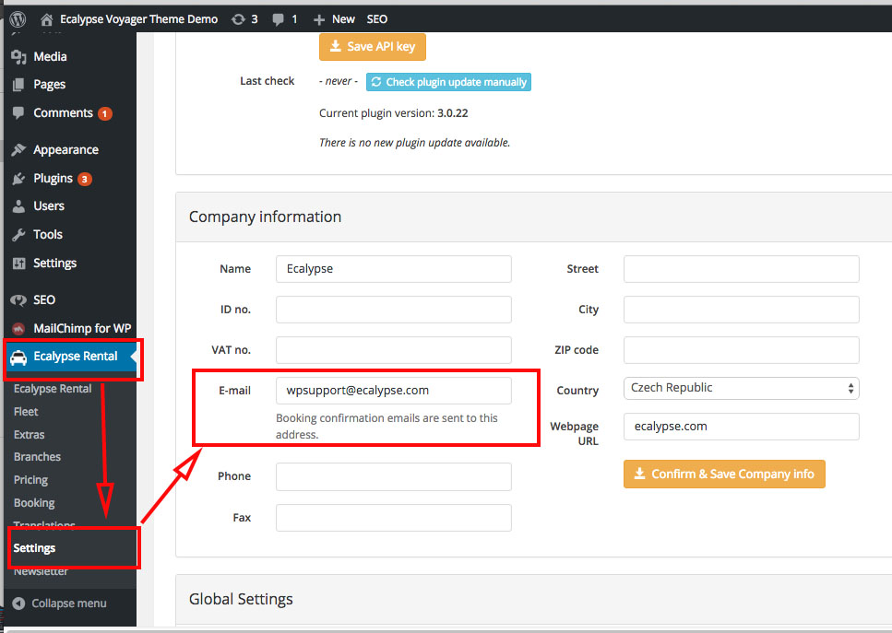Viewport: 892px width, 633px height.
Task: Click Check plugin update manually button
Action: point(448,82)
